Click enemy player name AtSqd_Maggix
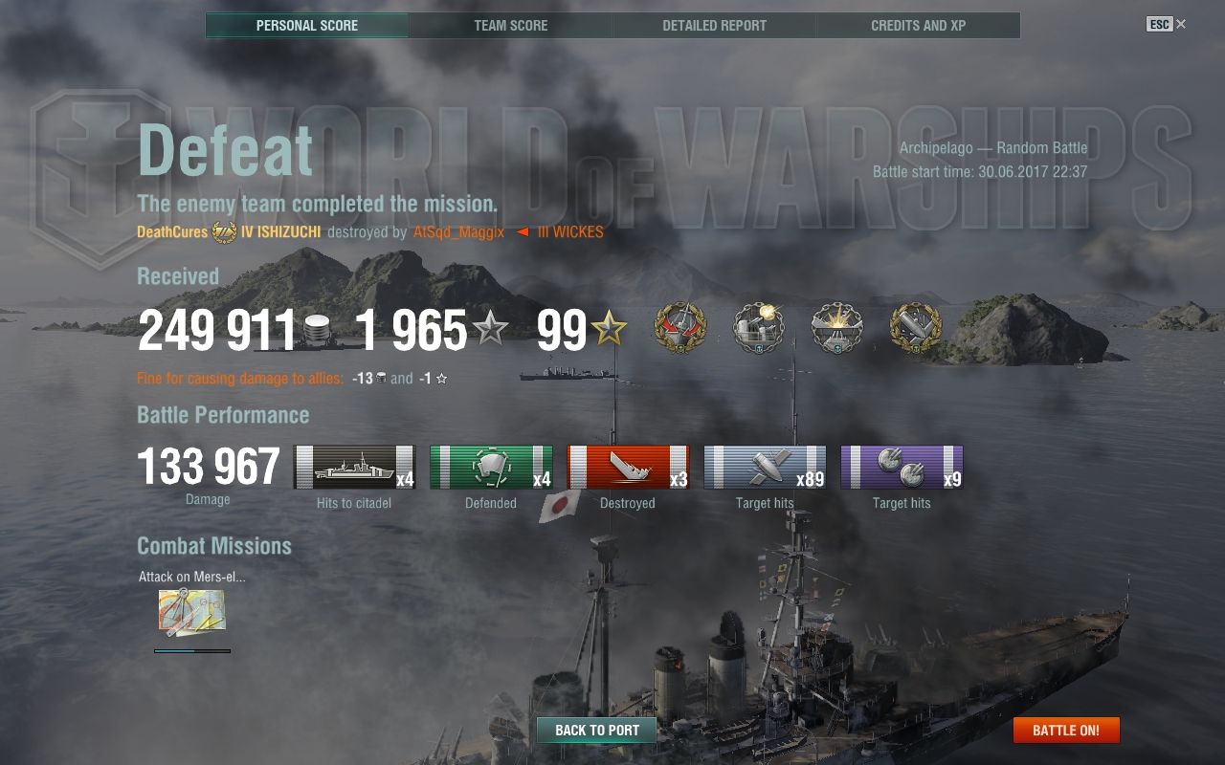Image resolution: width=1225 pixels, height=765 pixels. (458, 231)
